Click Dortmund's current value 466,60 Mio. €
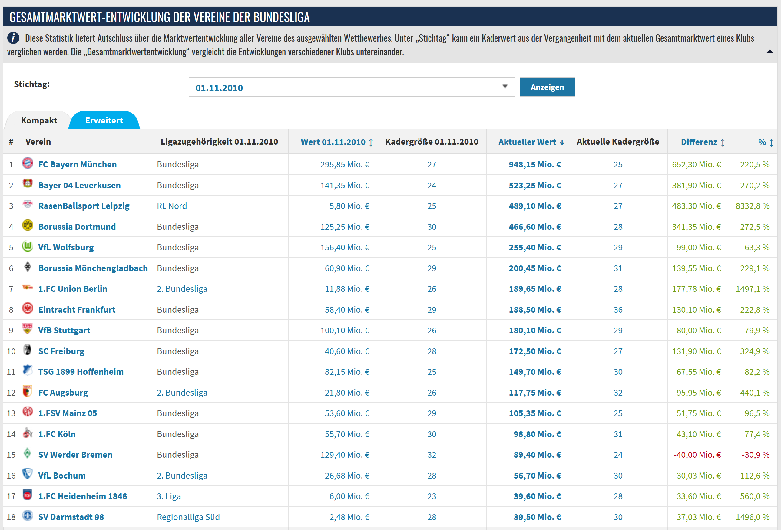The height and width of the screenshot is (530, 781). 535,227
